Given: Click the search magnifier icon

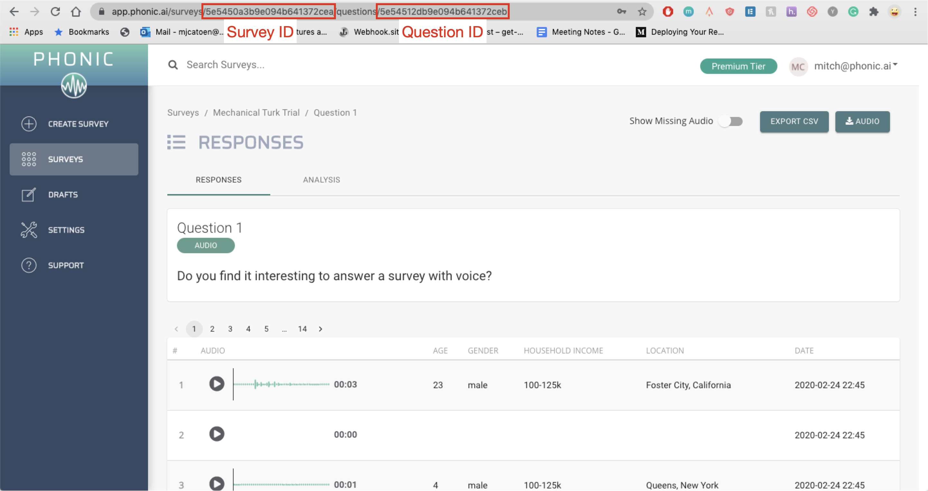Looking at the screenshot, I should coord(173,65).
